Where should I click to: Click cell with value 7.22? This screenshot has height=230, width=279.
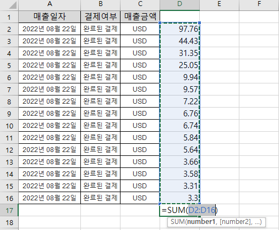[x=179, y=102]
